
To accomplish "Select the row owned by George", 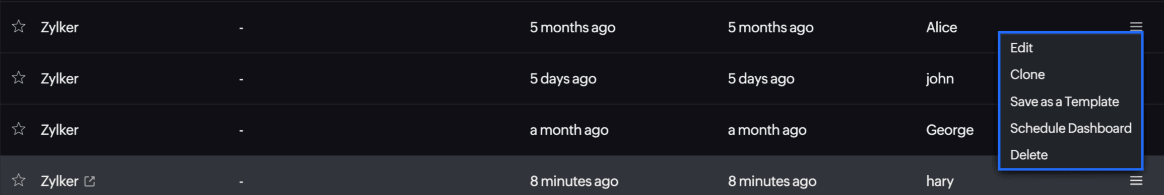I will 582,130.
